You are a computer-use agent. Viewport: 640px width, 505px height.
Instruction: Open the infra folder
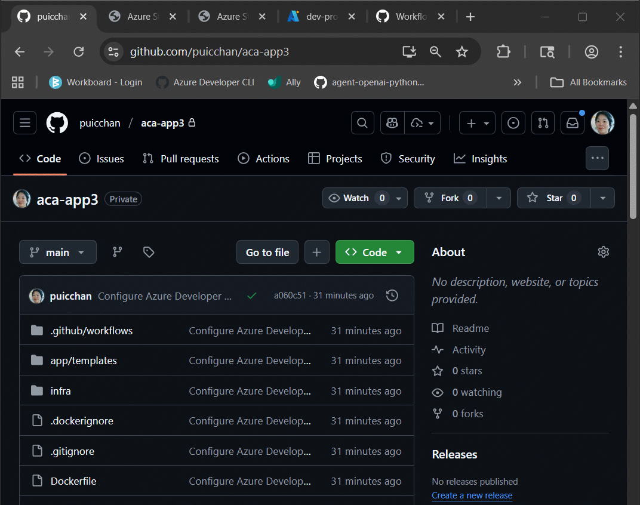pyautogui.click(x=60, y=390)
